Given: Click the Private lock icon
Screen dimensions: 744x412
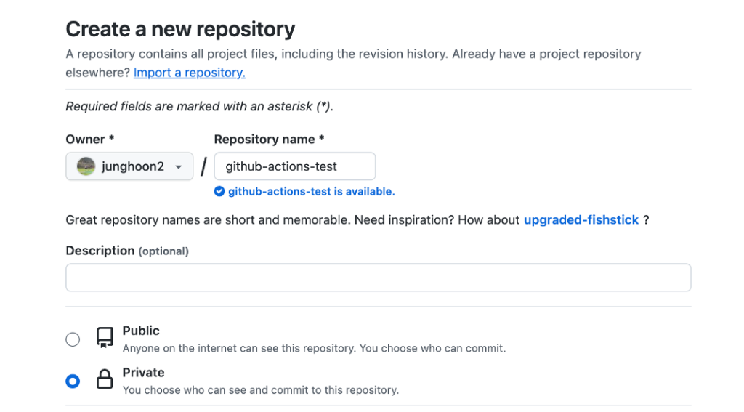Looking at the screenshot, I should [105, 380].
